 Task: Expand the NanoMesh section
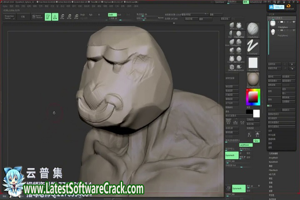click(x=273, y=162)
